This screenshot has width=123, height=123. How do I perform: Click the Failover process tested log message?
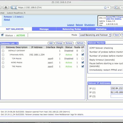point(42,114)
